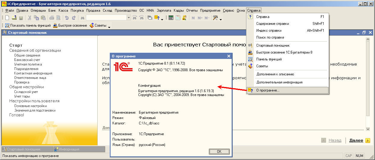Choose Содержание справки menu entry
375x160 pixels.
click(x=272, y=24)
